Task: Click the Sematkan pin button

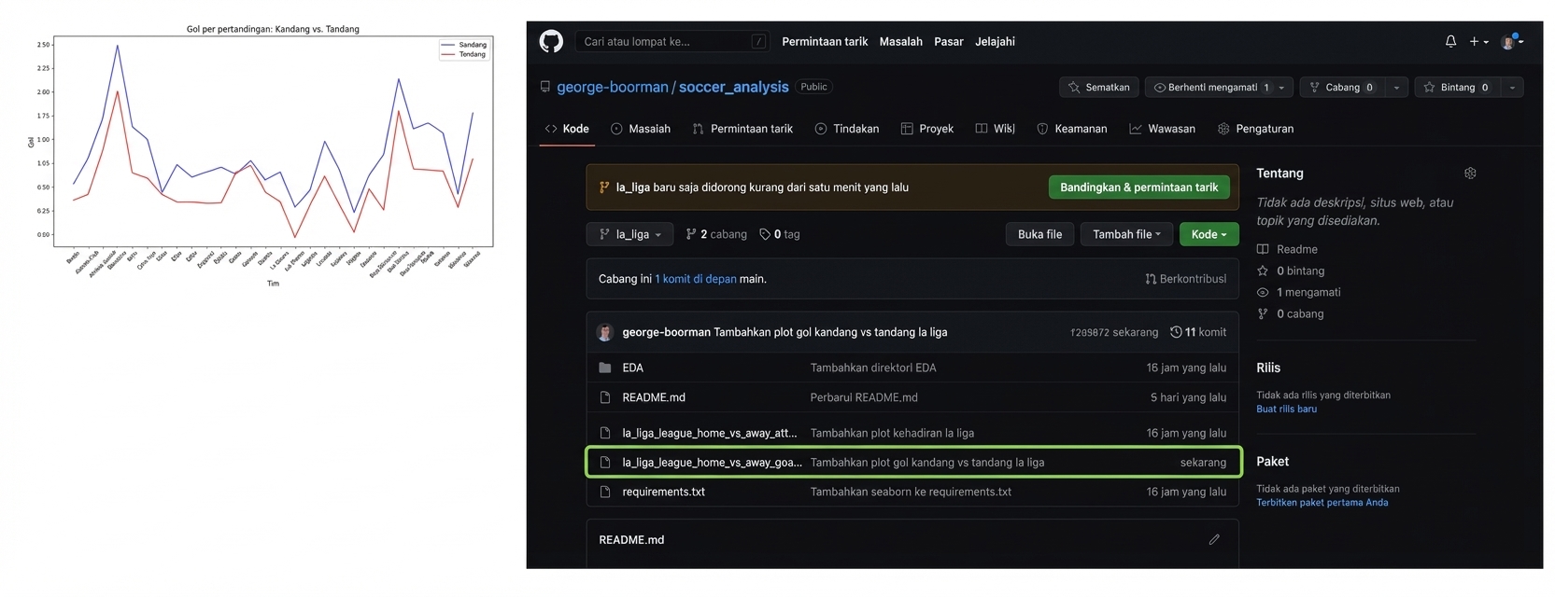Action: click(1098, 87)
